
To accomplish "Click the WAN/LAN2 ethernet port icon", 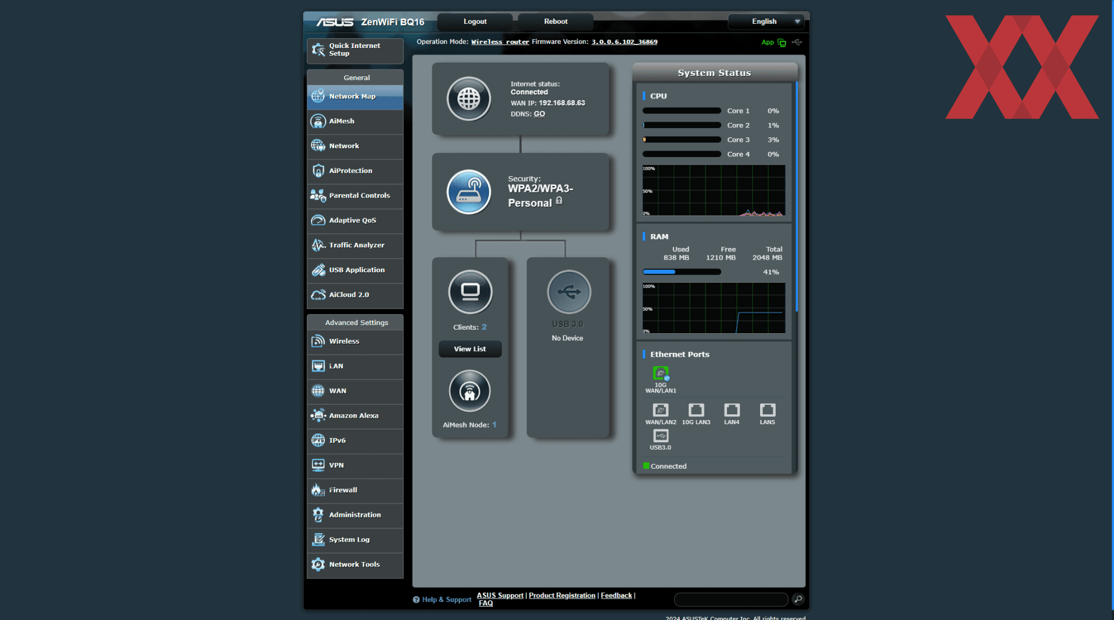I will point(660,410).
